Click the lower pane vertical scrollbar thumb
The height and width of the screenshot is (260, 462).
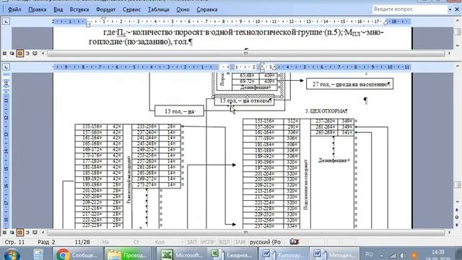(457, 185)
